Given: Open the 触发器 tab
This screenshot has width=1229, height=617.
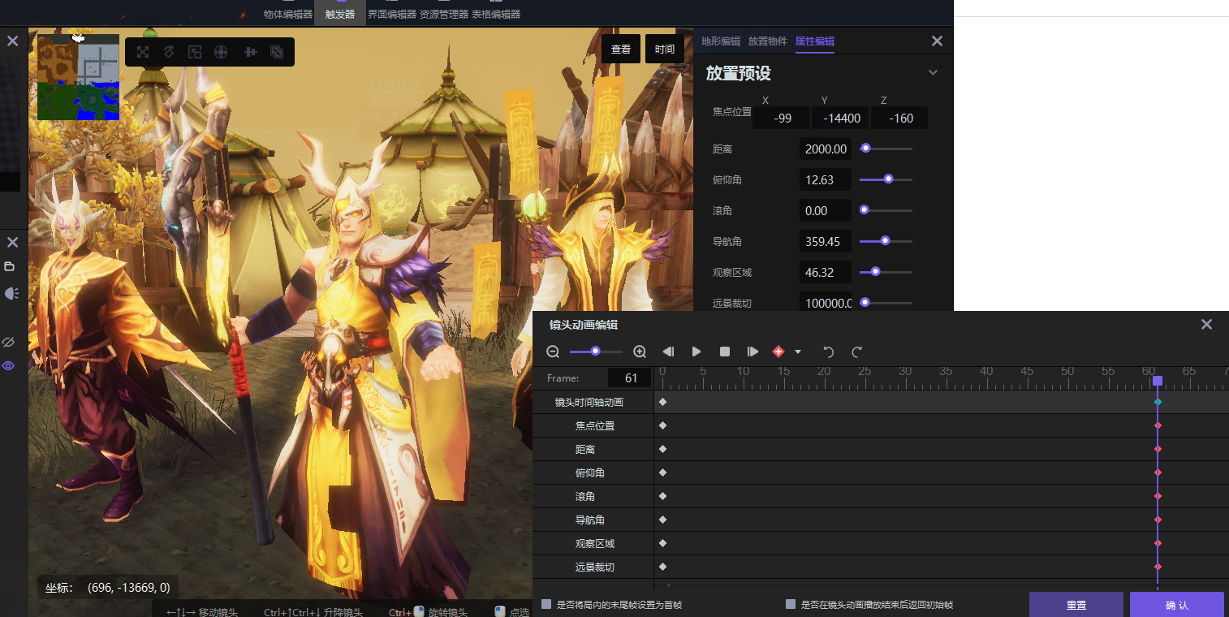Looking at the screenshot, I should [x=340, y=14].
